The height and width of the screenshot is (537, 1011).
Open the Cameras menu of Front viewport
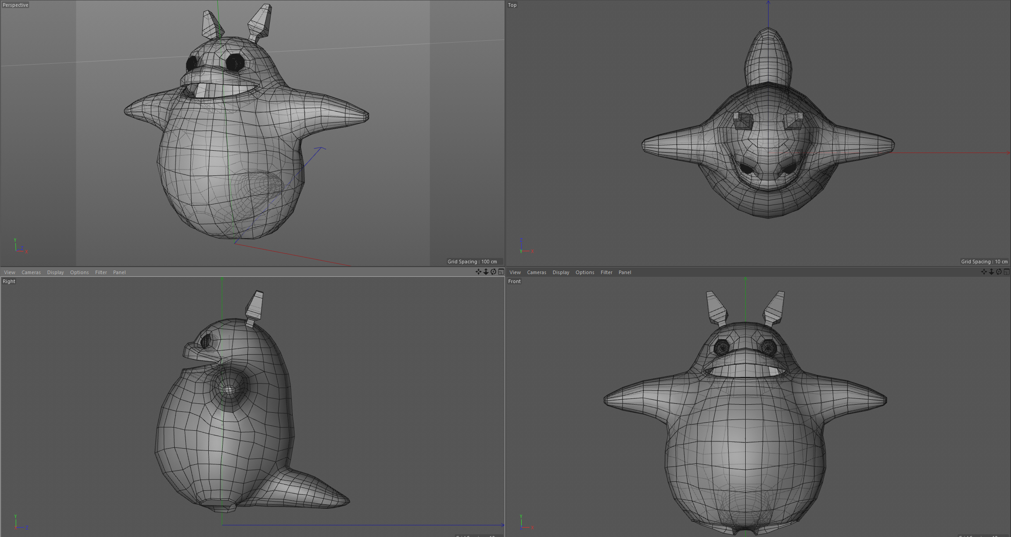tap(536, 272)
